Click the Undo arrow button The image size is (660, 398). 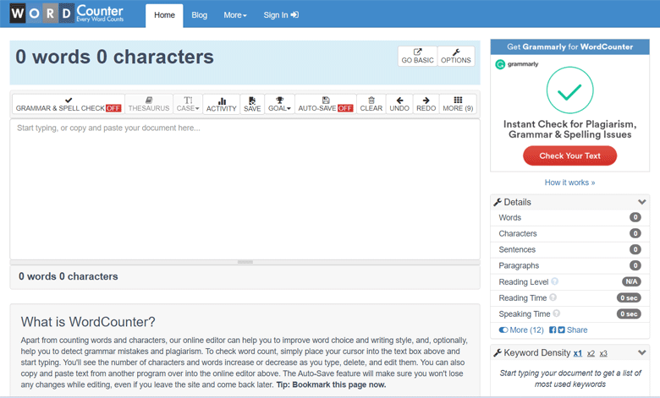399,104
